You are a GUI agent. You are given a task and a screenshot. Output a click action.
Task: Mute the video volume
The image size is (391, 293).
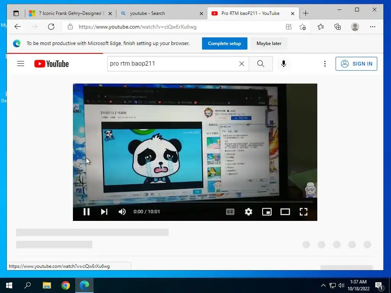tap(122, 212)
